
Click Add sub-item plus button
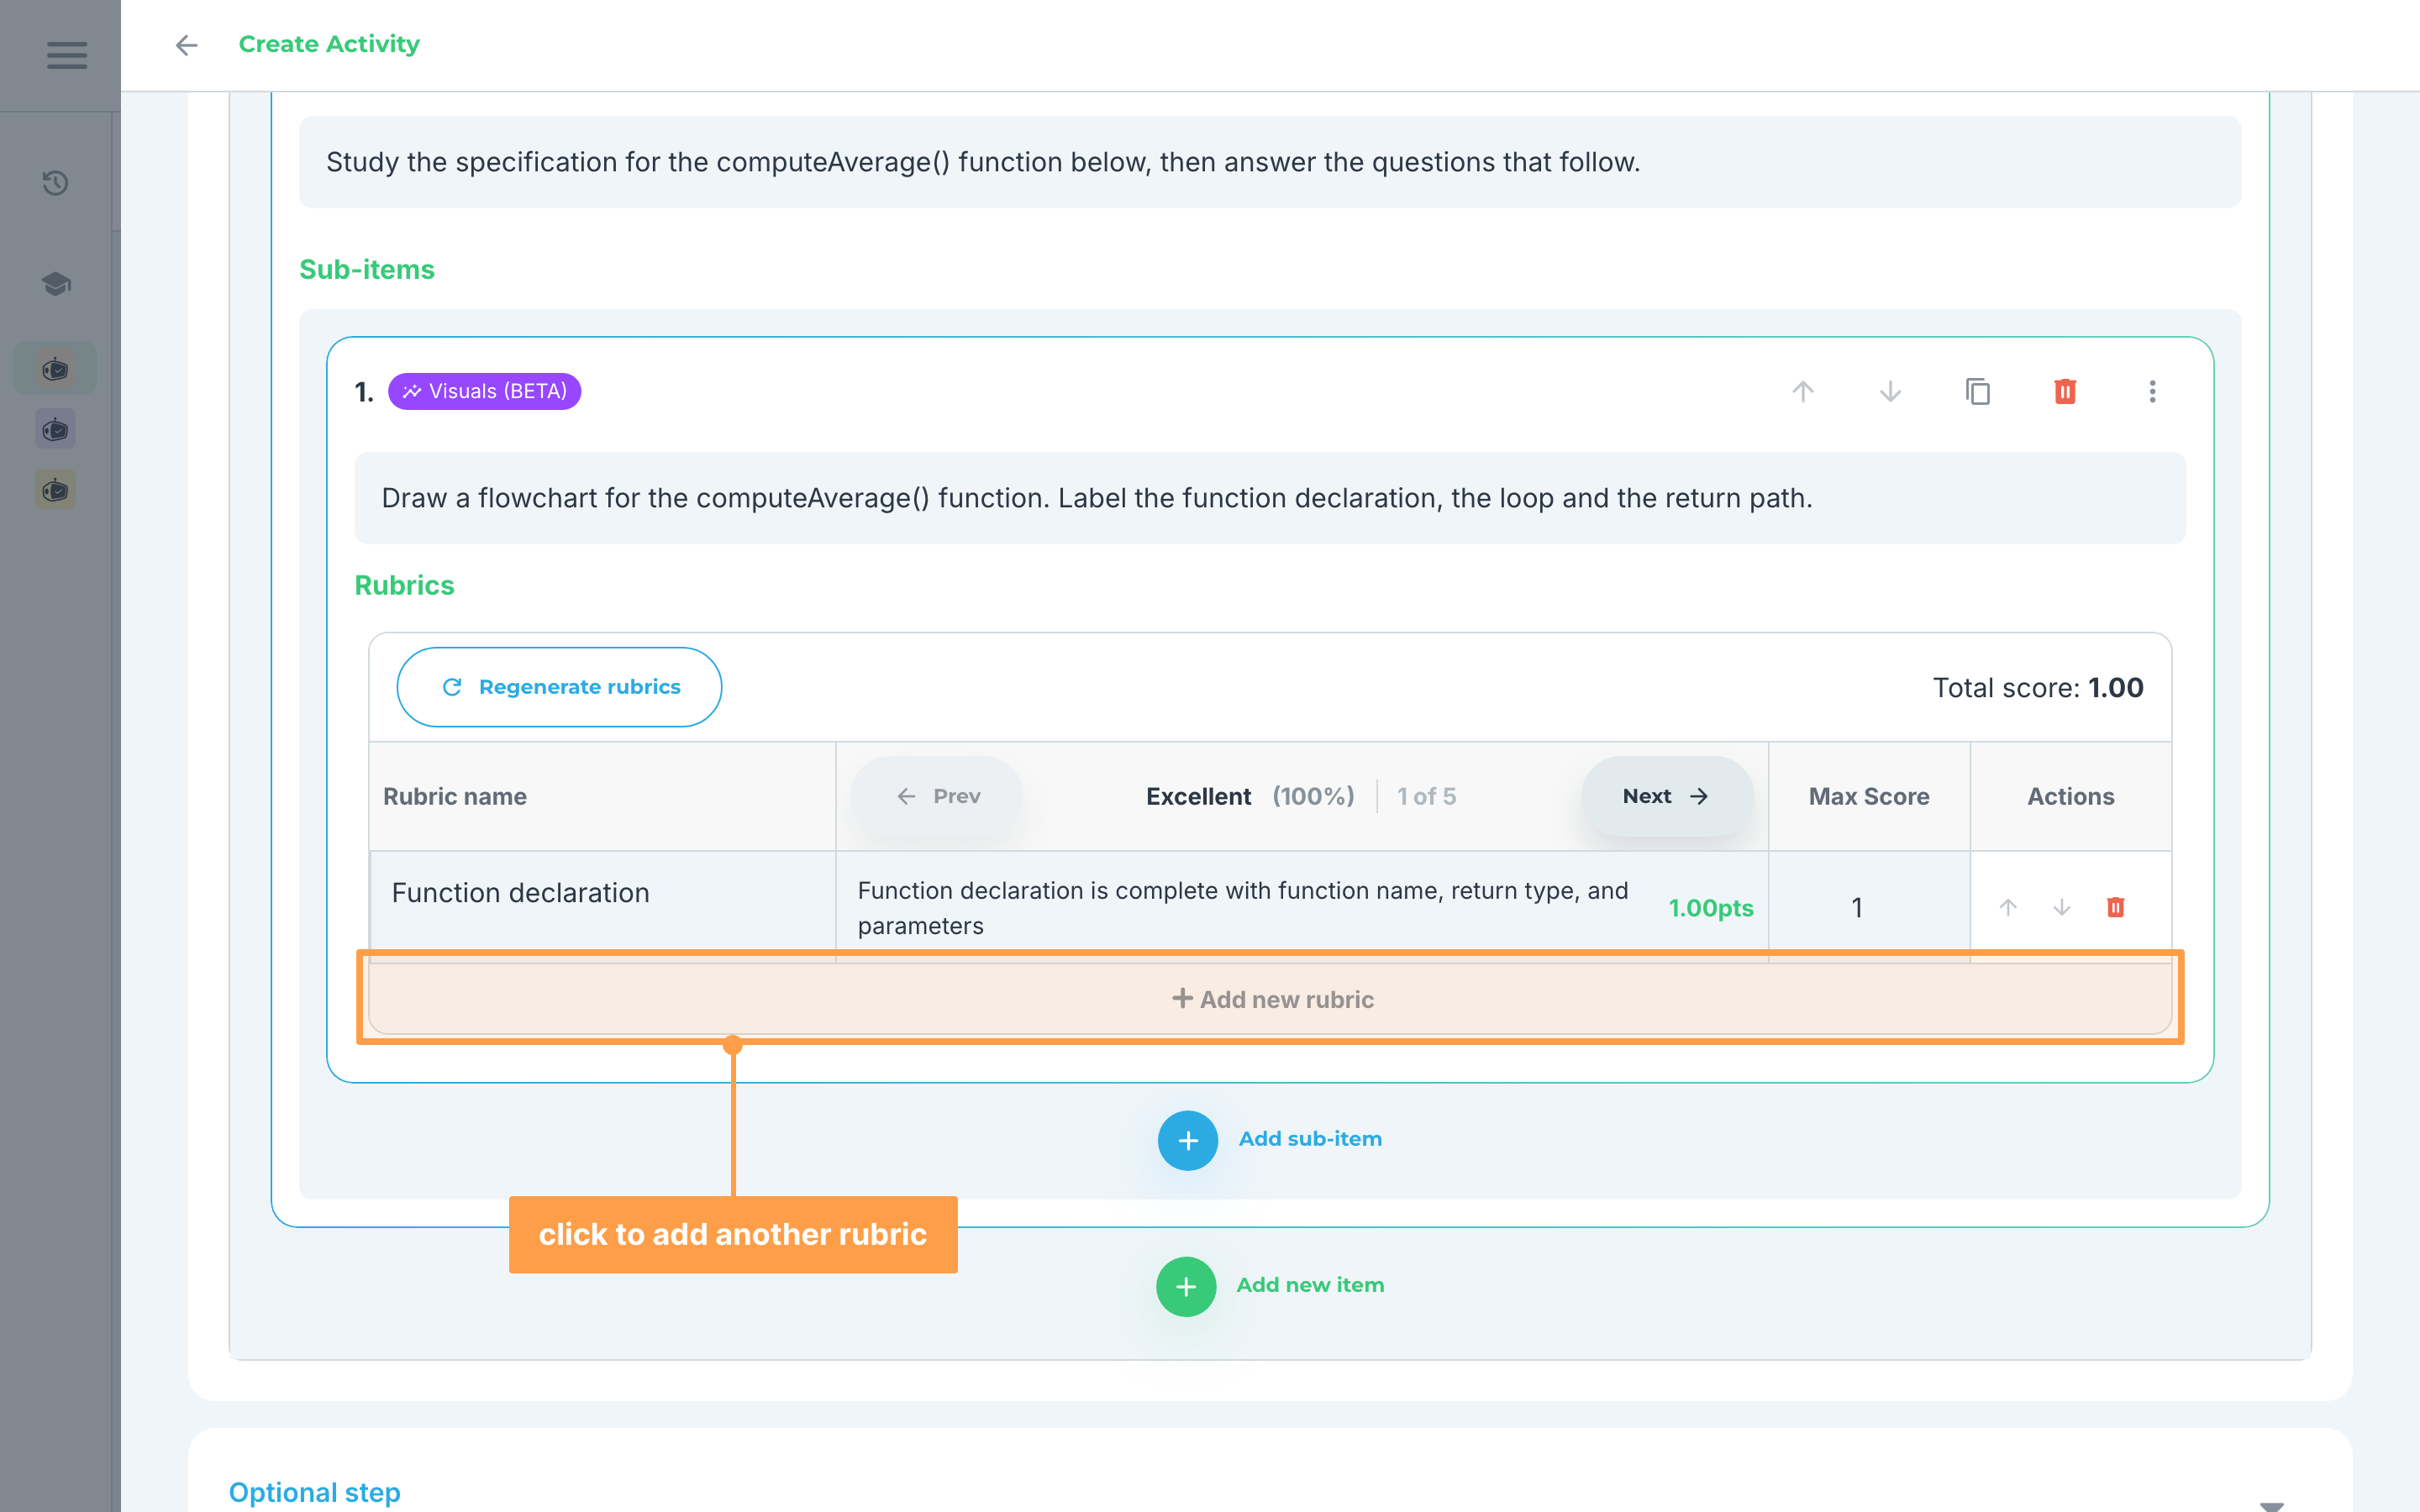coord(1187,1140)
